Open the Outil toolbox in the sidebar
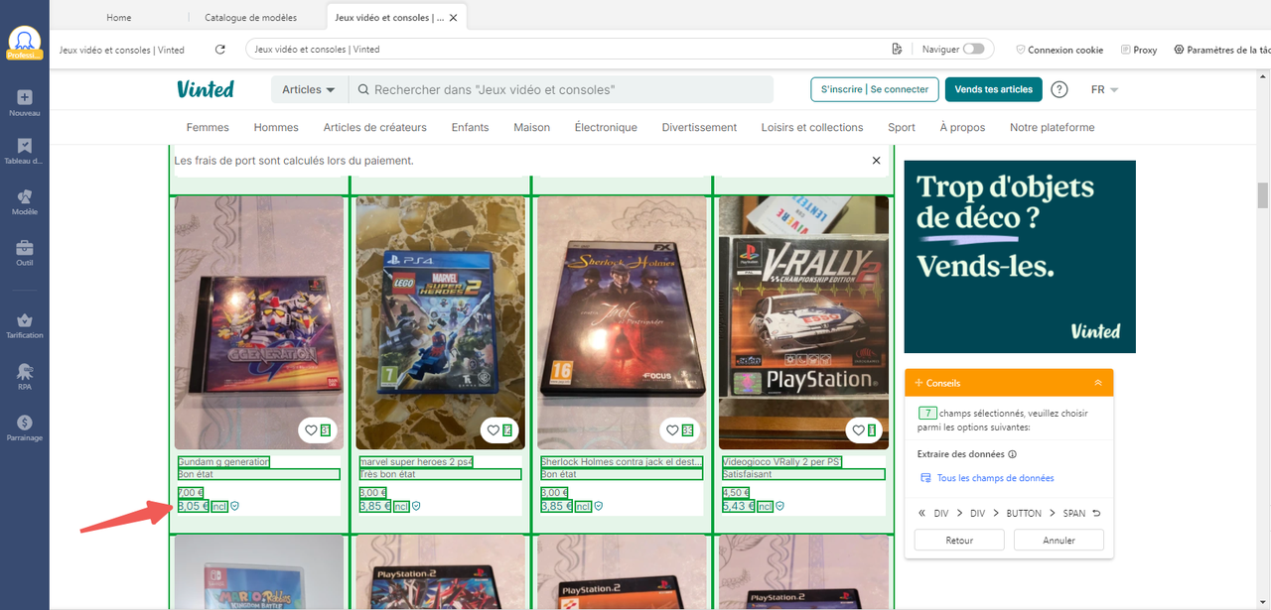The image size is (1271, 610). point(24,248)
